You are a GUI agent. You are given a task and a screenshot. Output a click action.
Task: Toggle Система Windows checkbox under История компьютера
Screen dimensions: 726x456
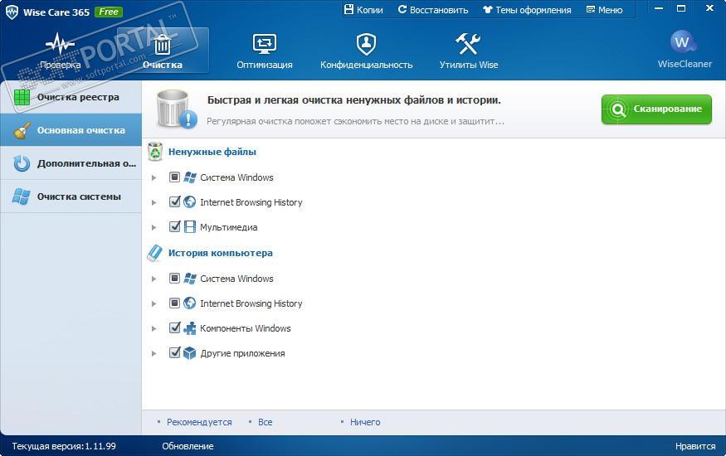(174, 279)
